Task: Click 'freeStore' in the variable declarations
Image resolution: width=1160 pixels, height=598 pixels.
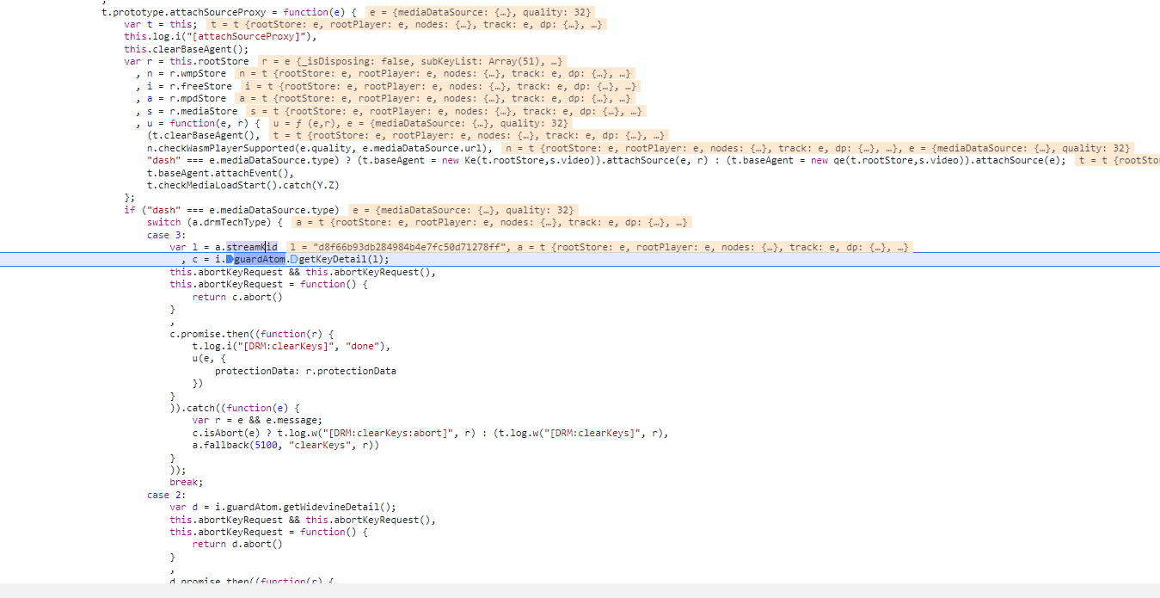Action: [206, 86]
